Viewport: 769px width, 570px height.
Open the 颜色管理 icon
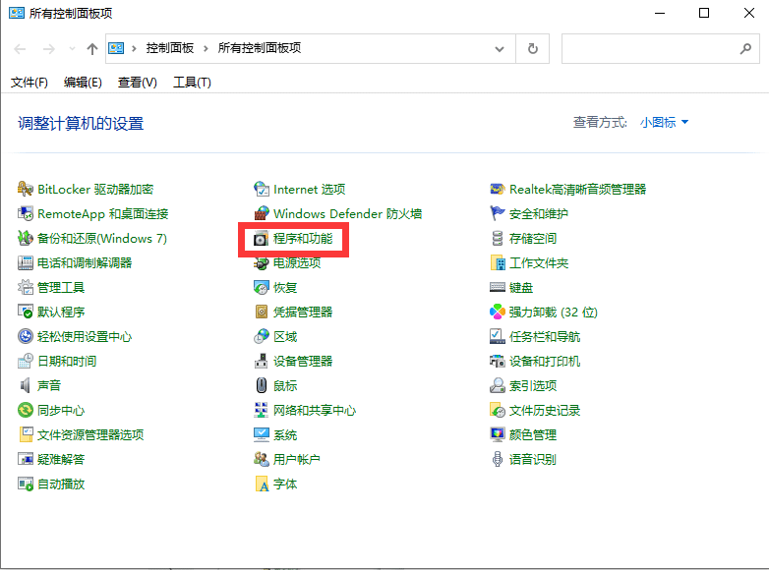498,434
